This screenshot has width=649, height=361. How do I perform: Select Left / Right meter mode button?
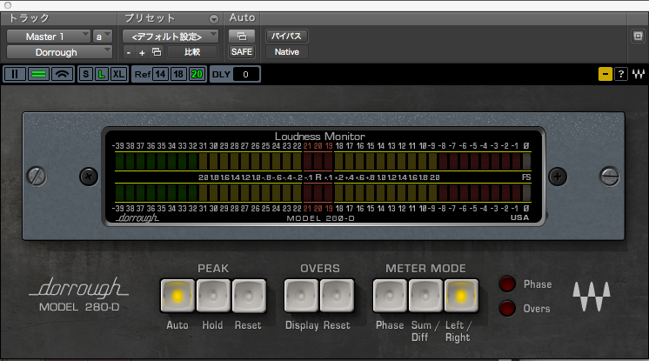[461, 296]
